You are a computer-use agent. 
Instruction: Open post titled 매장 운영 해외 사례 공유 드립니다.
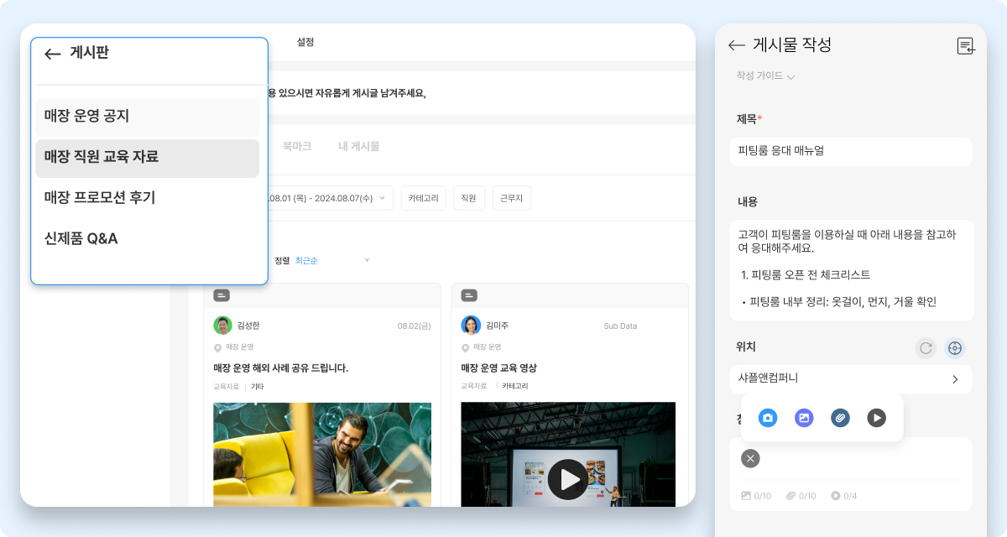[280, 368]
